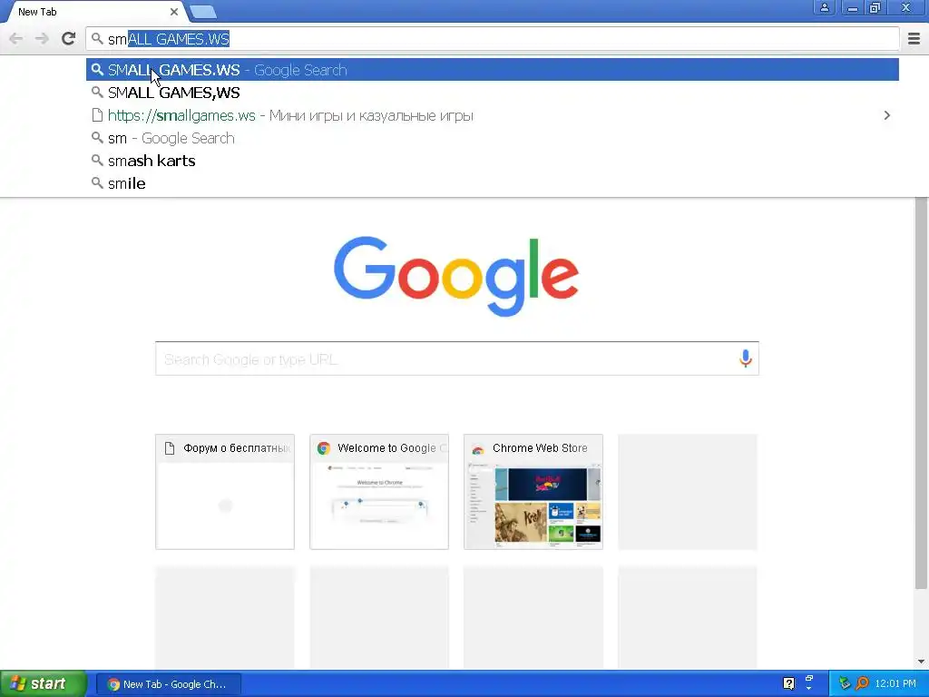Viewport: 929px width, 697px height.
Task: Click the new tab button beside New Tab
Action: (202, 12)
